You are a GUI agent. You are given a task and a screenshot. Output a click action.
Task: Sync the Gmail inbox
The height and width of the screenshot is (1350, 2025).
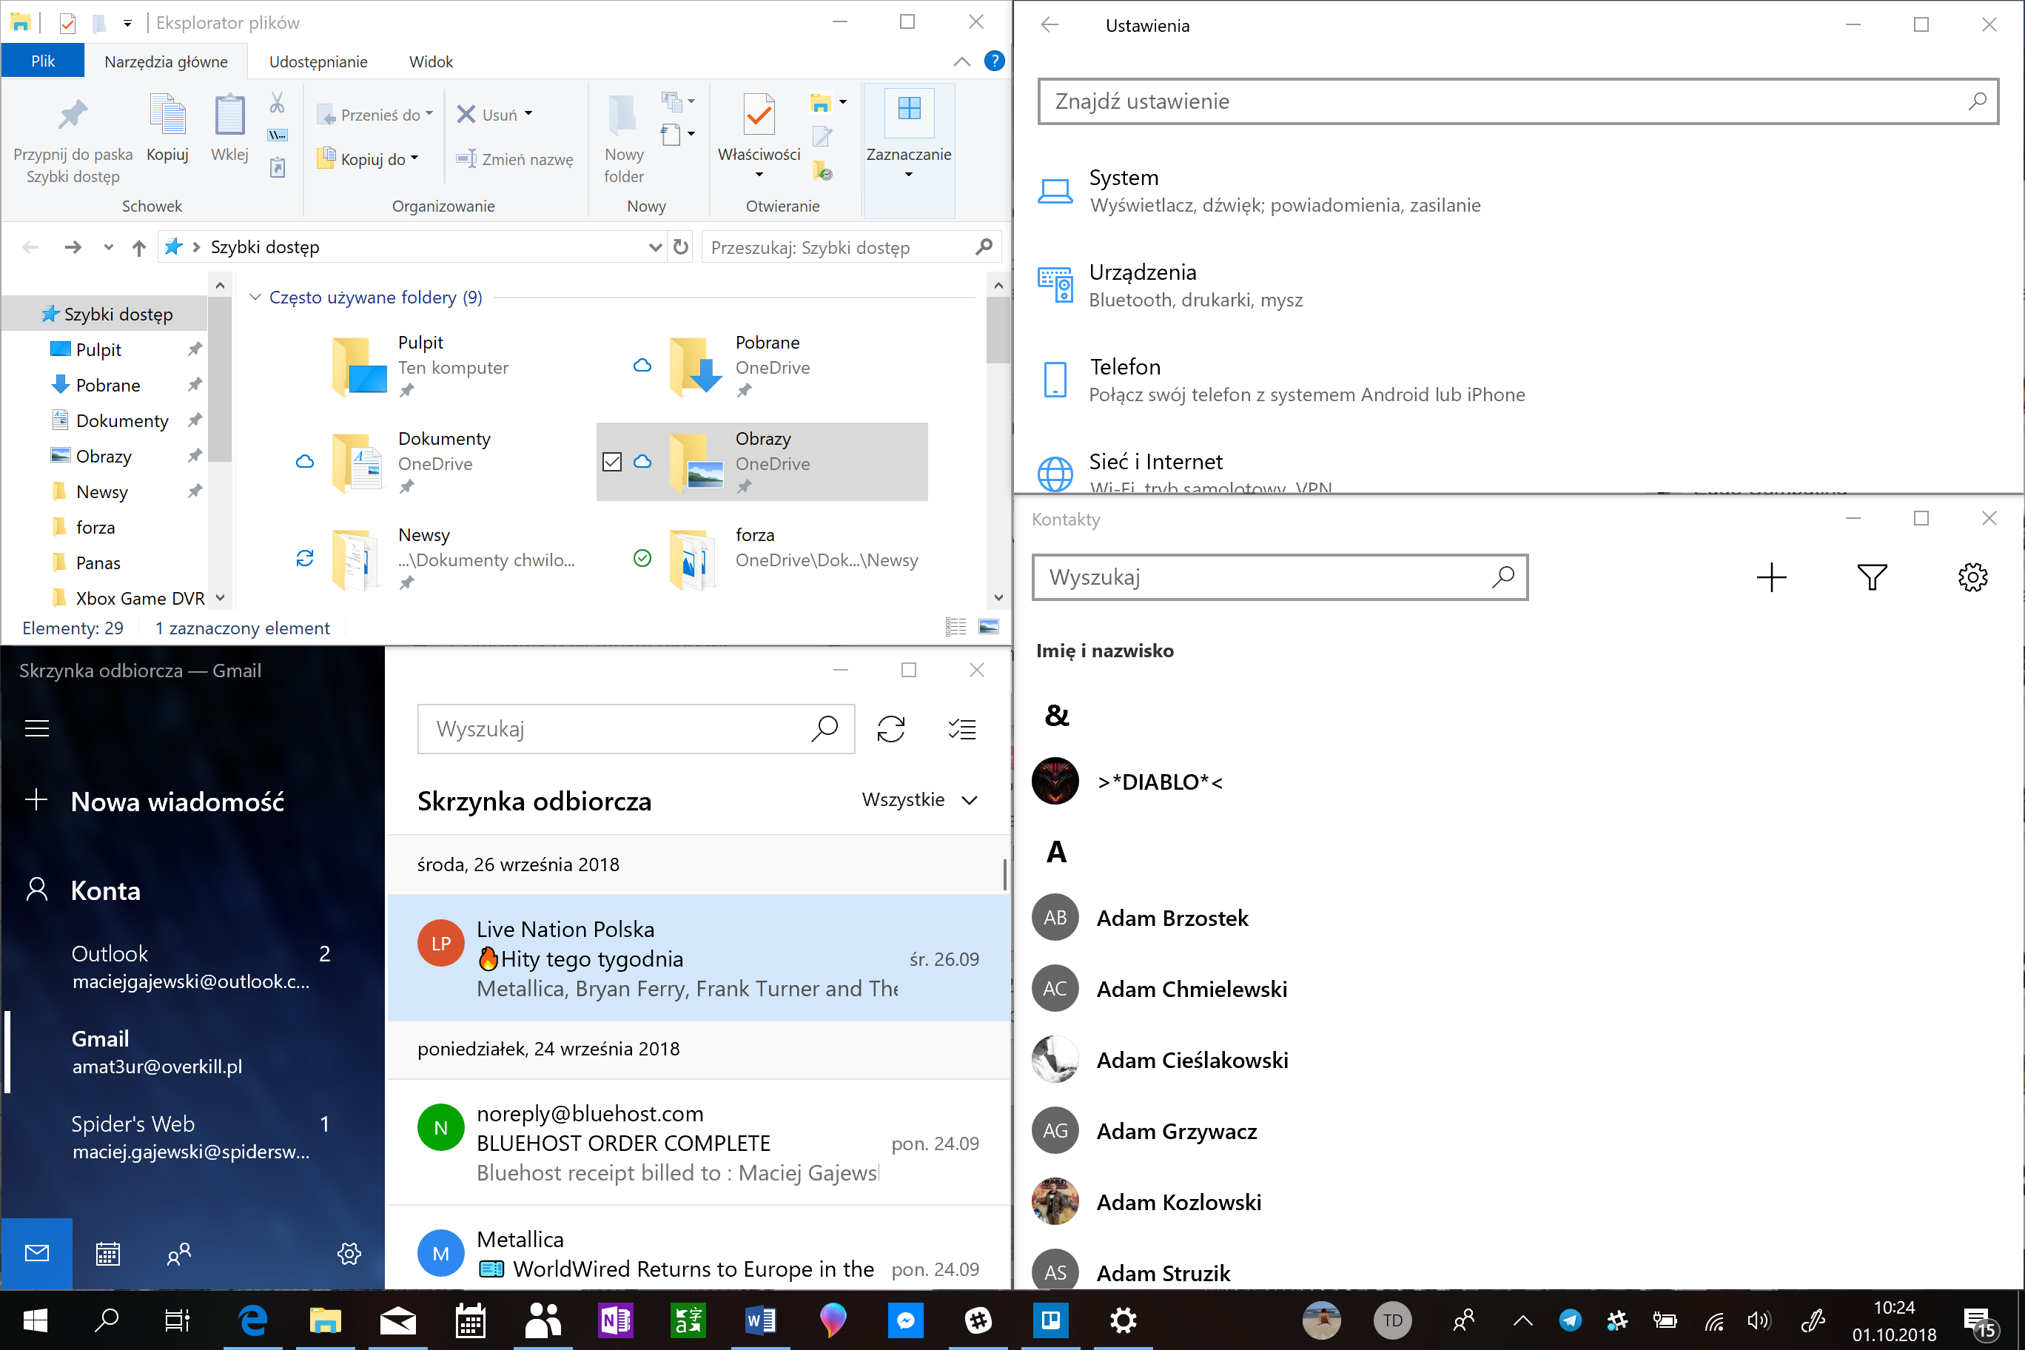[891, 729]
